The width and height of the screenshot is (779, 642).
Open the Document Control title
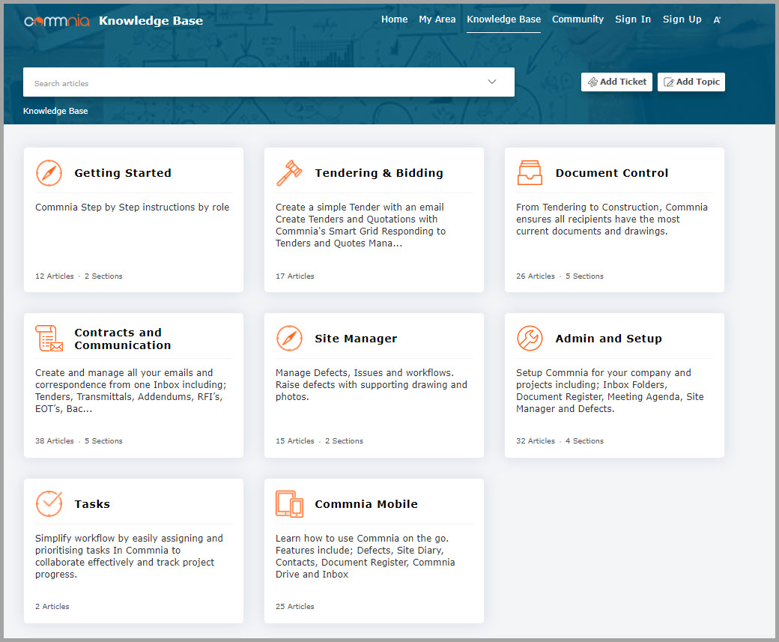pos(612,173)
